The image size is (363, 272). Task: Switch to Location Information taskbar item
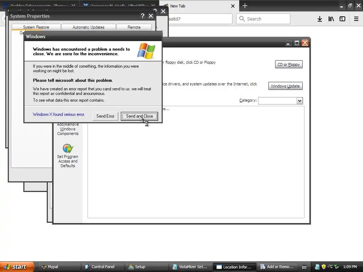[234, 267]
